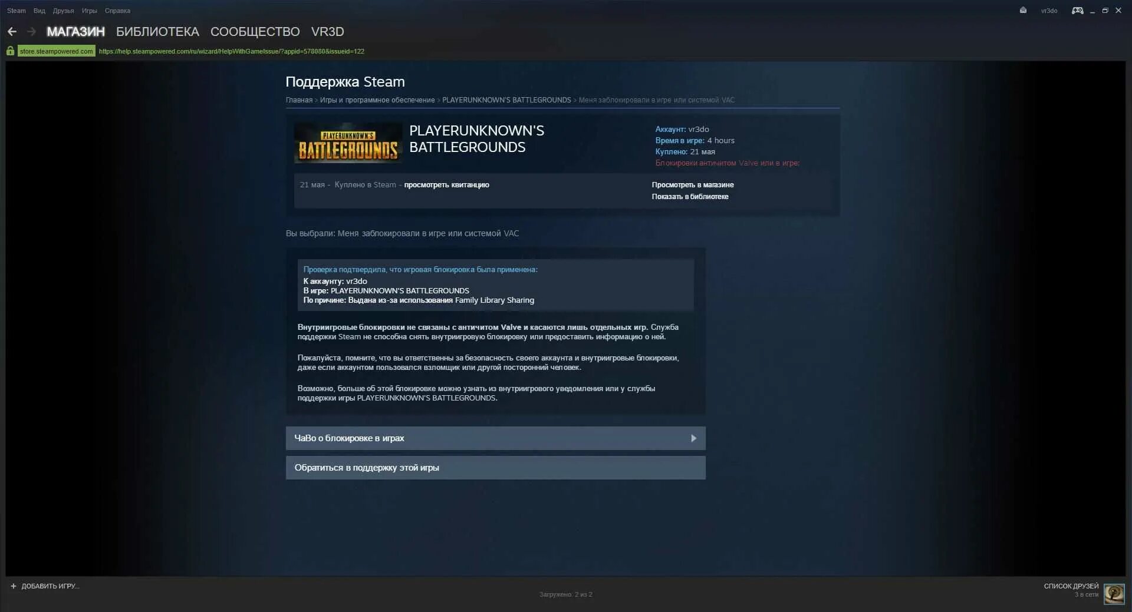Click the secure padlock icon

click(x=10, y=51)
